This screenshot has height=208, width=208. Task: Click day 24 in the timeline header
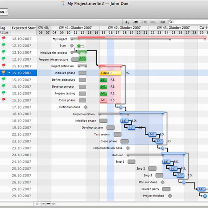pyautogui.click(x=166, y=33)
